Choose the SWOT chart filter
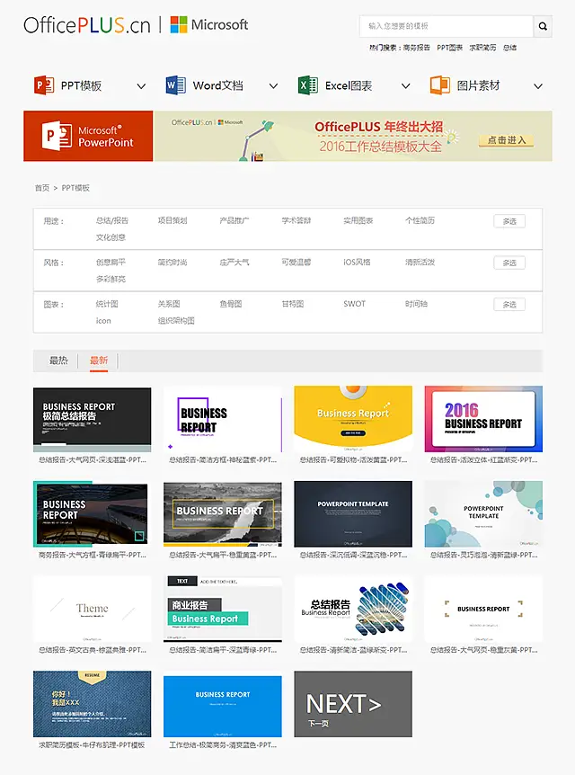Viewport: 575px width, 775px height. click(355, 304)
